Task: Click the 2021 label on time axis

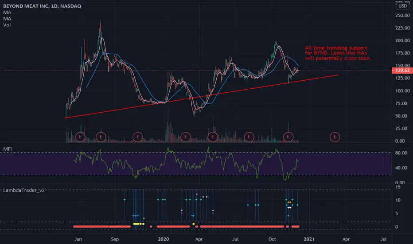Action: [309, 239]
